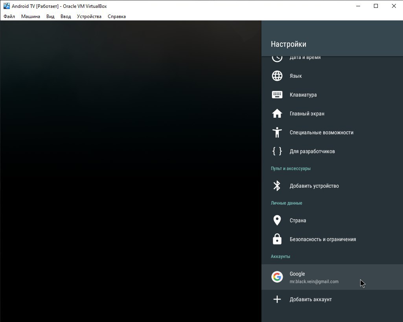
Task: Click the Личные данные section heading
Action: pos(286,203)
